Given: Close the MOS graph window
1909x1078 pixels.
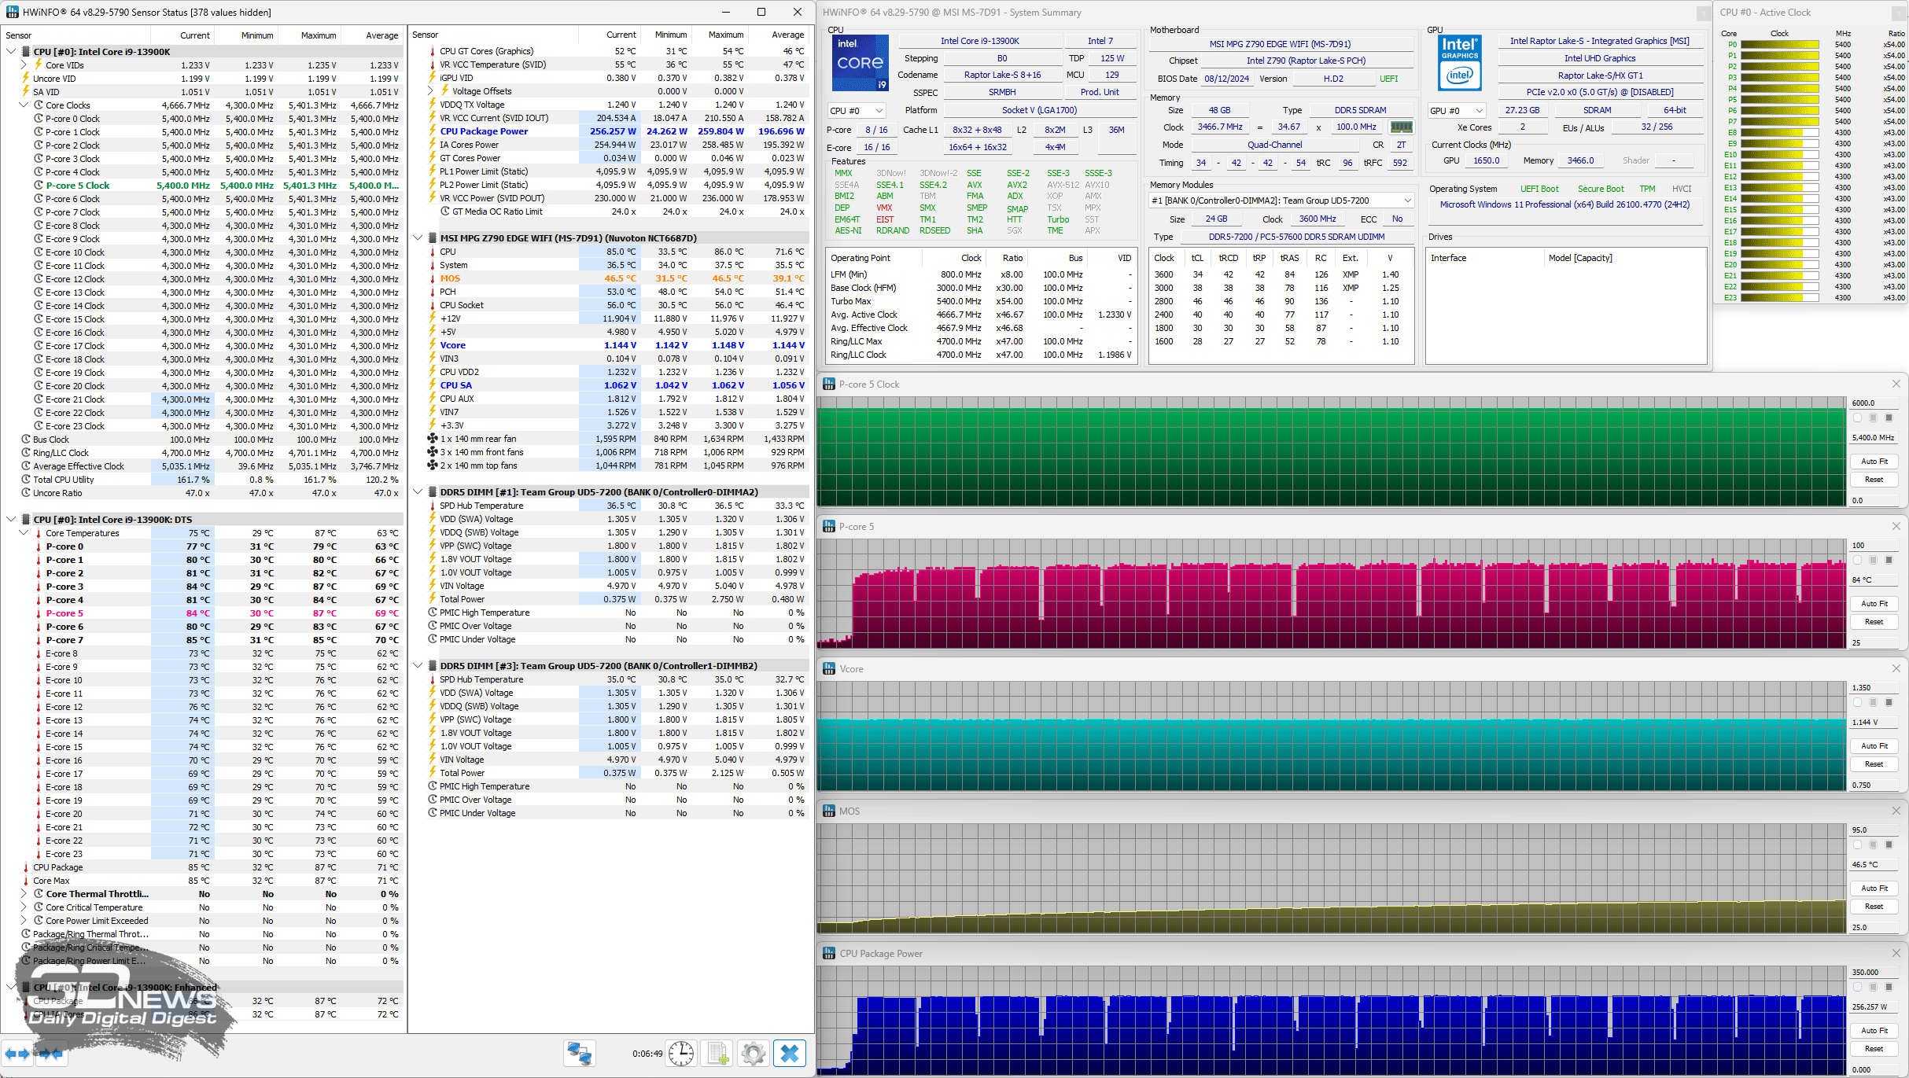Looking at the screenshot, I should click(1896, 811).
